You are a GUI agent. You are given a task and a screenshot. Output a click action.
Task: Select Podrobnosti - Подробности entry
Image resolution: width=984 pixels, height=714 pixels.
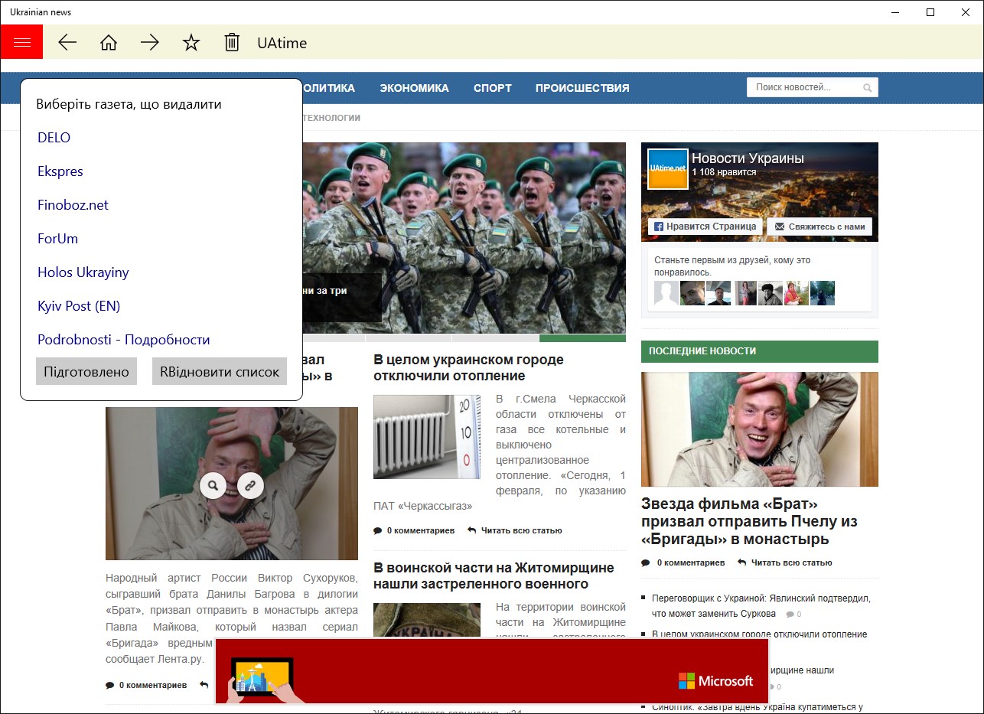tap(124, 340)
